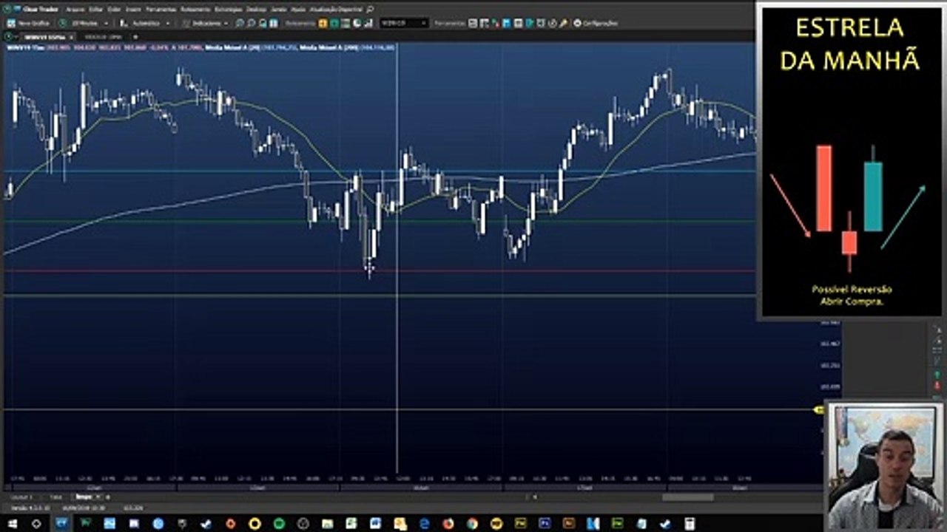Add a new chart tab
This screenshot has height=532, width=947.
pyautogui.click(x=135, y=36)
